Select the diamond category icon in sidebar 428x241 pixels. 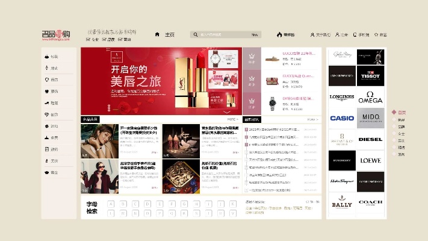(47, 114)
